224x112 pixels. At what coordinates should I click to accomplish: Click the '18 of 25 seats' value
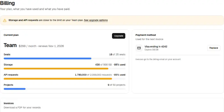[x=117, y=54]
